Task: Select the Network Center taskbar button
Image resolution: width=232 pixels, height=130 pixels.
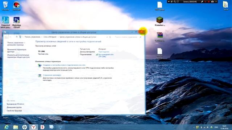Action: [61, 127]
